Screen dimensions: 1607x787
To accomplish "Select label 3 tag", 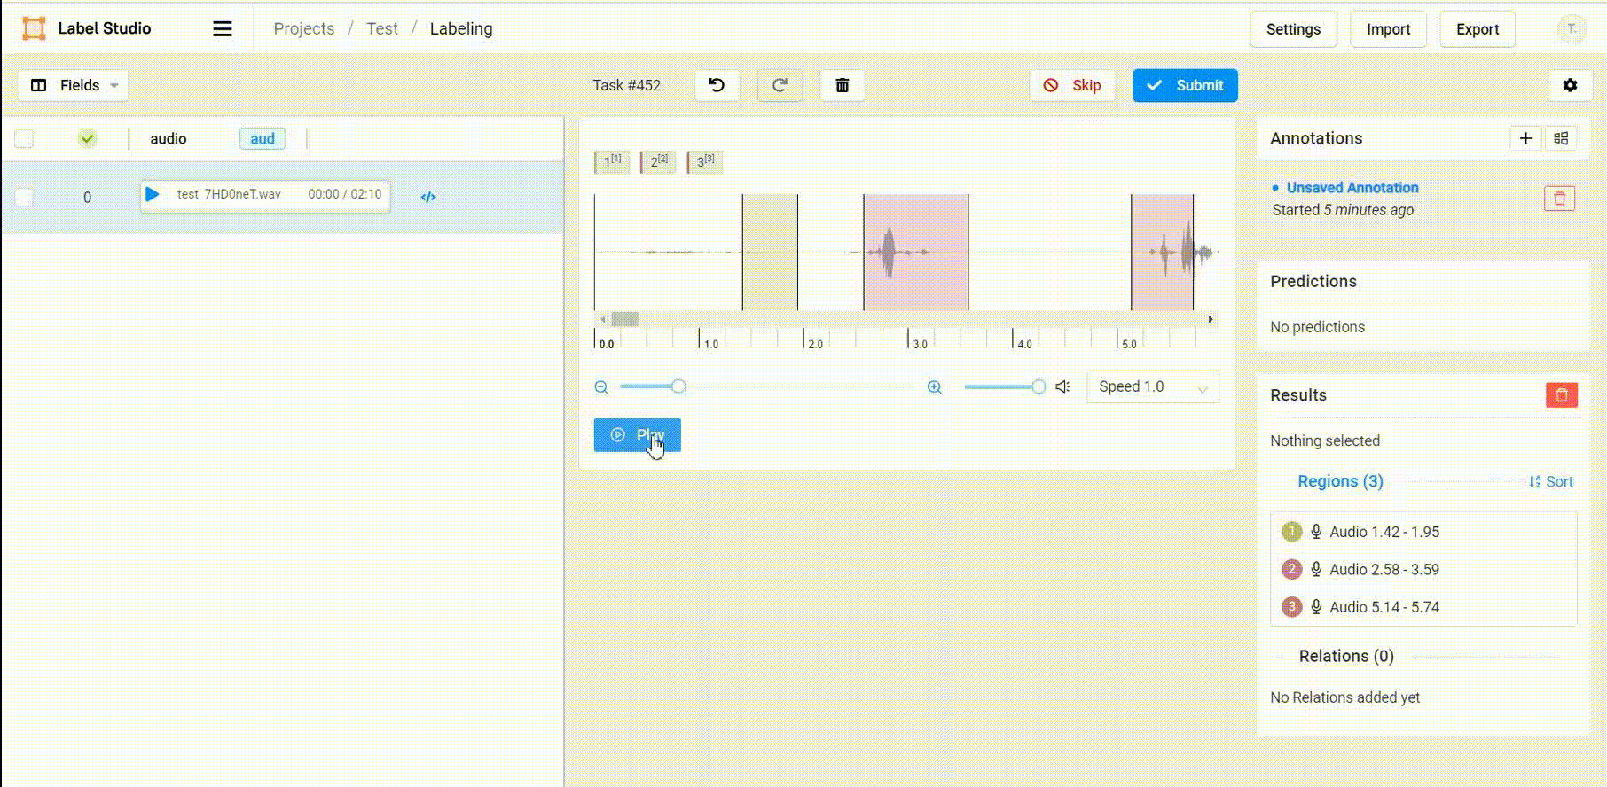I will point(705,161).
